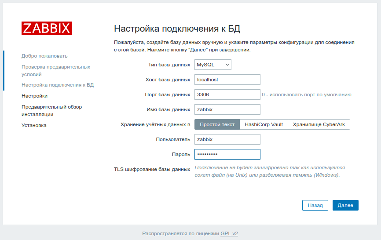Click the Zabbix logo

pyautogui.click(x=46, y=28)
